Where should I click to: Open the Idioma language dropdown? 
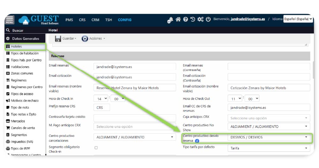click(298, 19)
